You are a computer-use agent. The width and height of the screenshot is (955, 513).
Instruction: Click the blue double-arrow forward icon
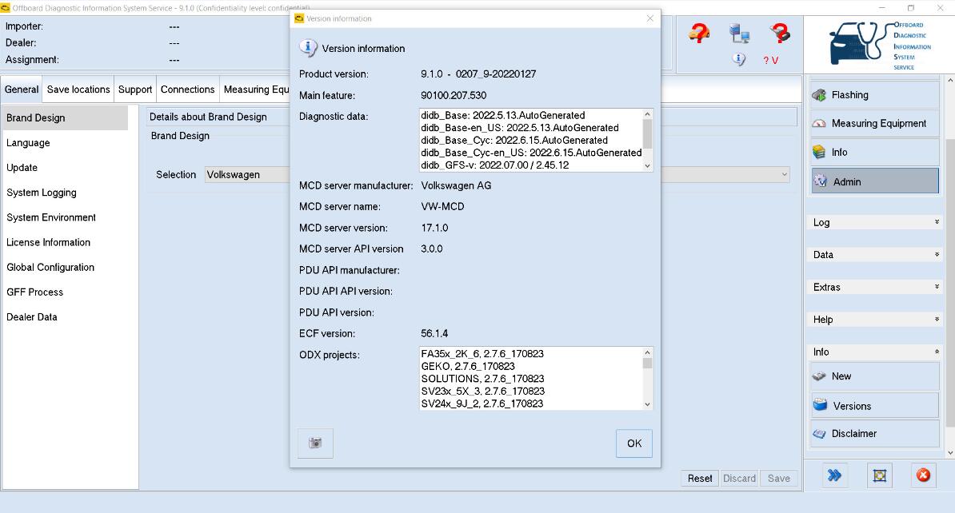(834, 475)
